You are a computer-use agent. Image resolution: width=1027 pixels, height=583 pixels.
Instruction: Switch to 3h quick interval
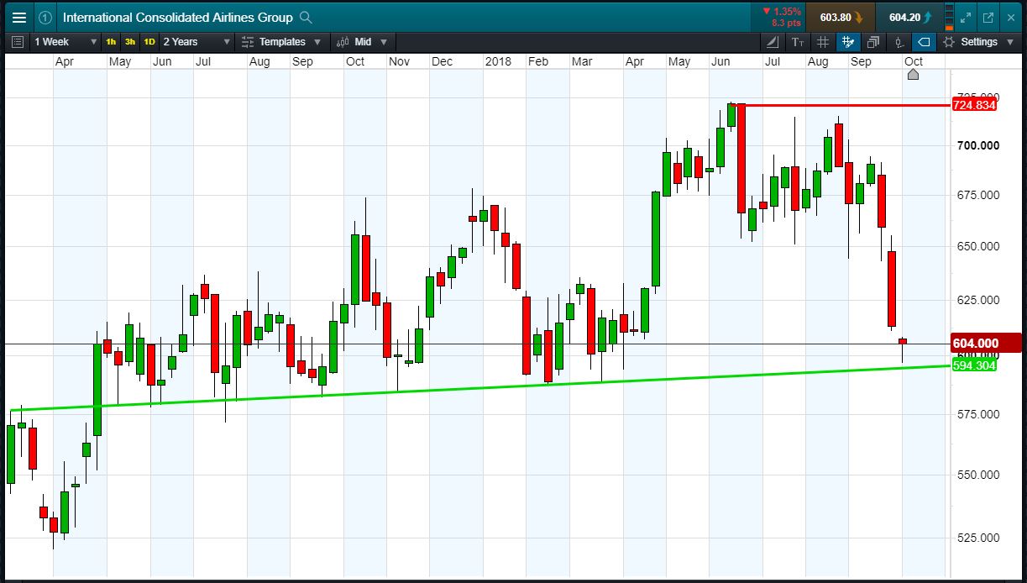pos(130,42)
